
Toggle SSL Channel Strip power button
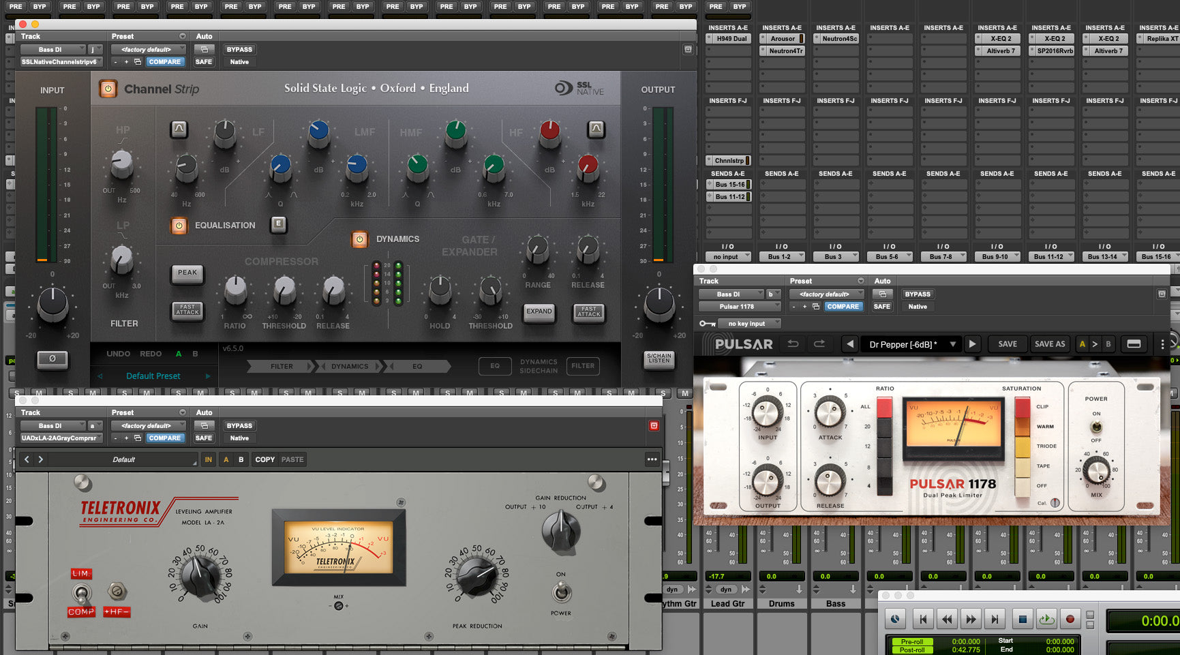click(108, 89)
